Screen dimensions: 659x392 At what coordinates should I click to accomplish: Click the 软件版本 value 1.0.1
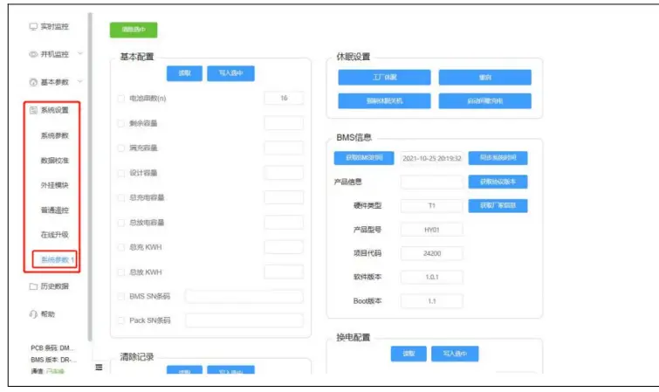(432, 277)
